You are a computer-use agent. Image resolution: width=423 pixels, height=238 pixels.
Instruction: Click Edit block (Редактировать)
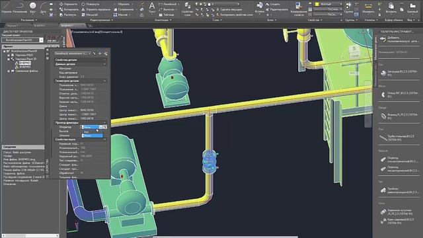point(277,9)
